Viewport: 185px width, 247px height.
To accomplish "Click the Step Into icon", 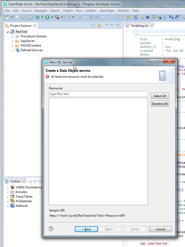I will (103, 17).
